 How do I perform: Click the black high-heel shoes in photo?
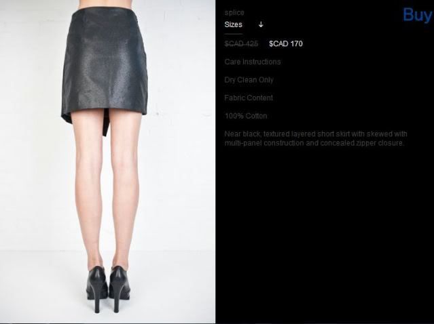point(109,289)
